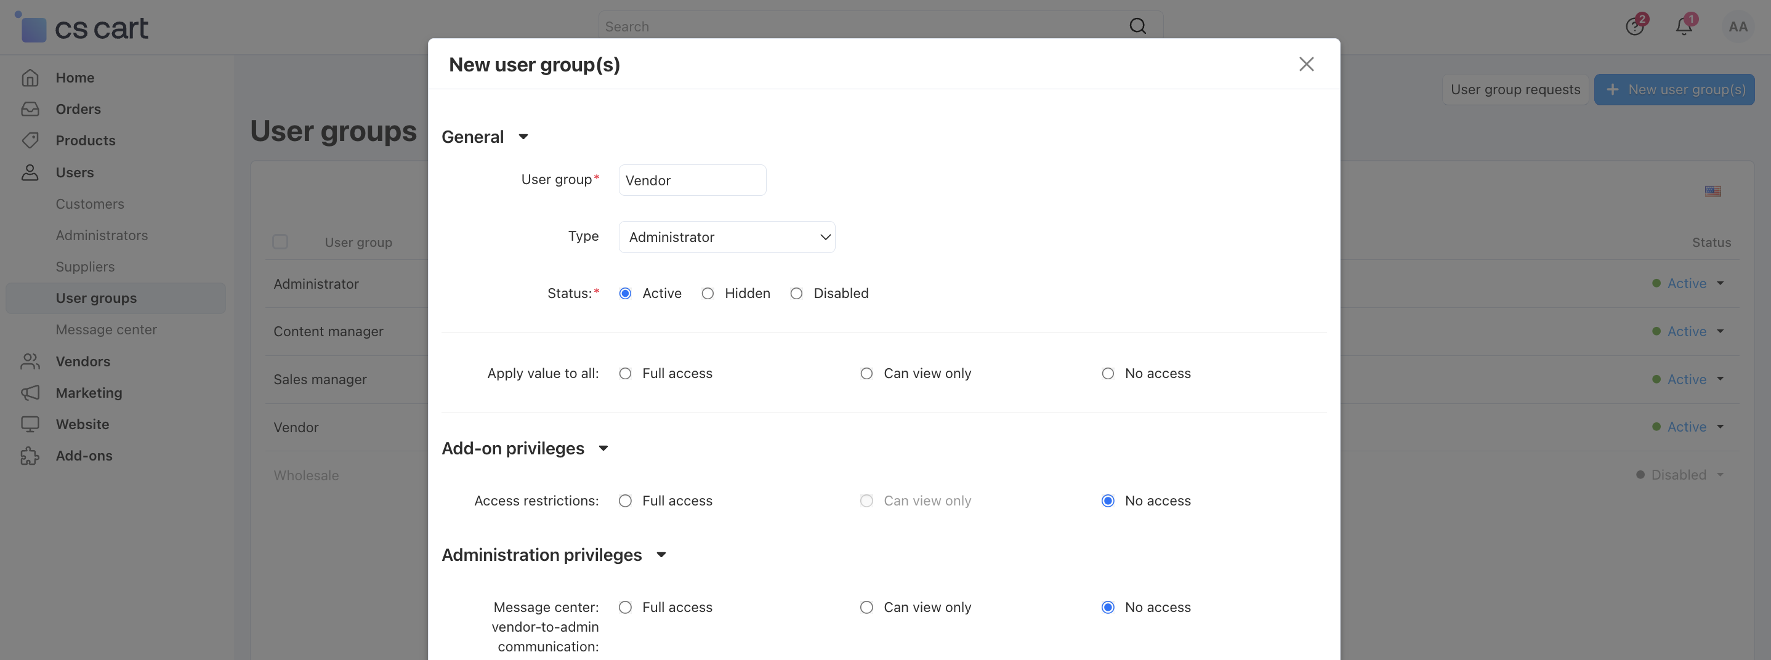Select the Active status radio button
1771x660 pixels.
click(x=625, y=294)
